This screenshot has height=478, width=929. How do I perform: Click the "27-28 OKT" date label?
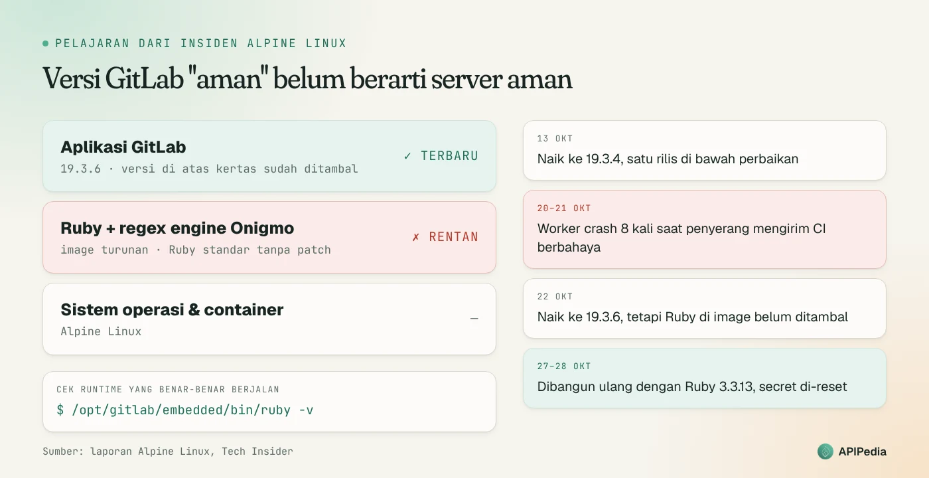coord(564,366)
